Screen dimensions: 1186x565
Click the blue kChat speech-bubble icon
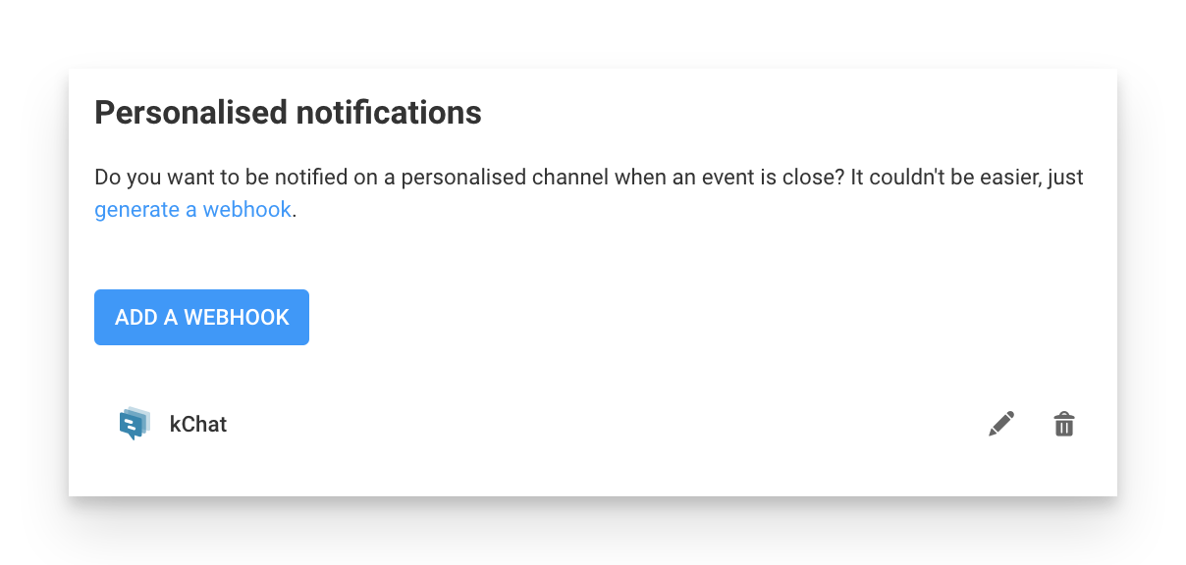134,423
